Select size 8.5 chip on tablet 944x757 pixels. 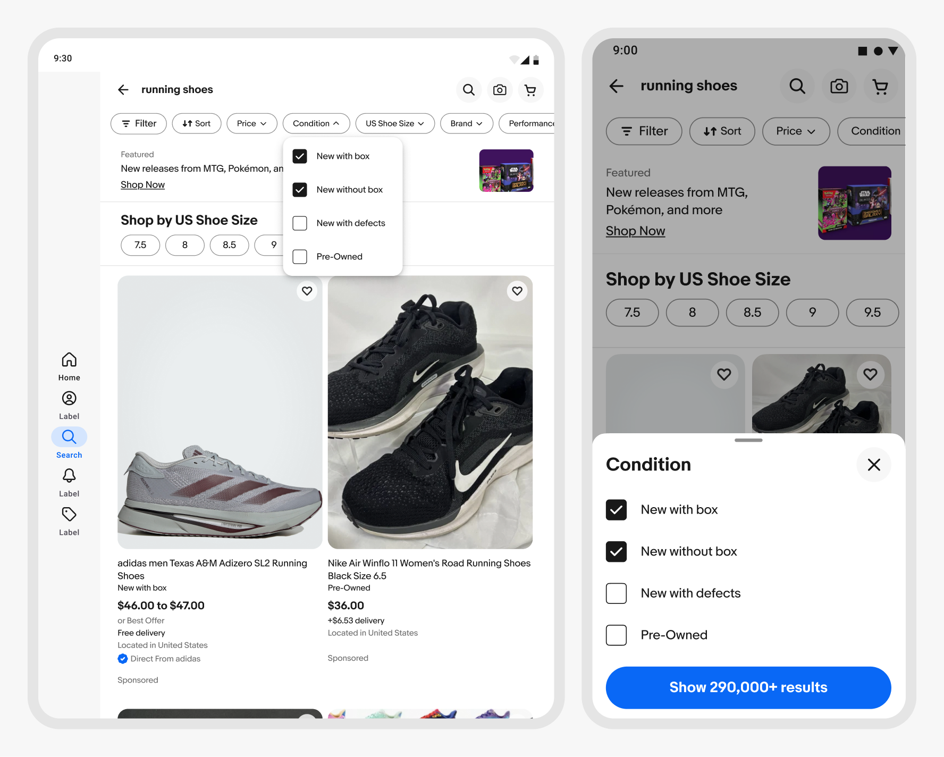pos(229,245)
